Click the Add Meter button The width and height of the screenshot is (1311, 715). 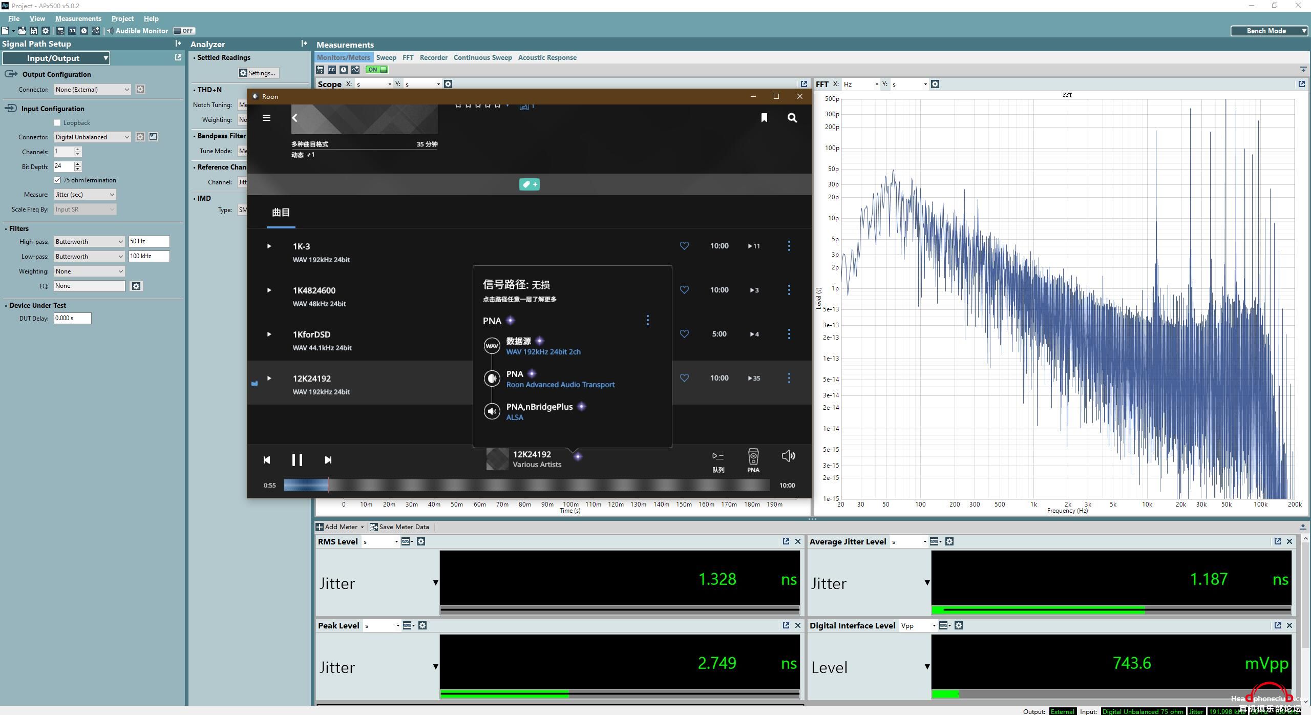(340, 527)
